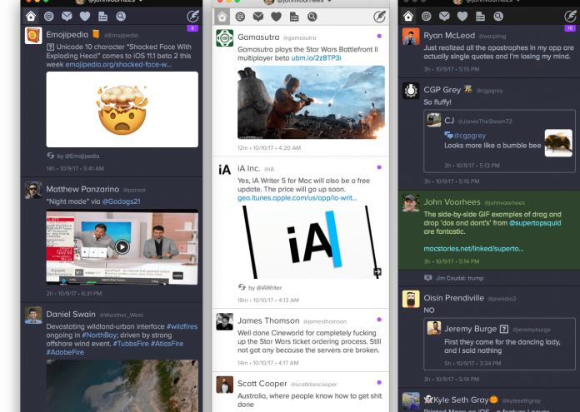Image resolution: width=580 pixels, height=412 pixels.
Task: Compose new tweet in middle window
Action: [379, 17]
